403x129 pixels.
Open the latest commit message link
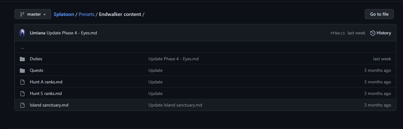tap(72, 33)
